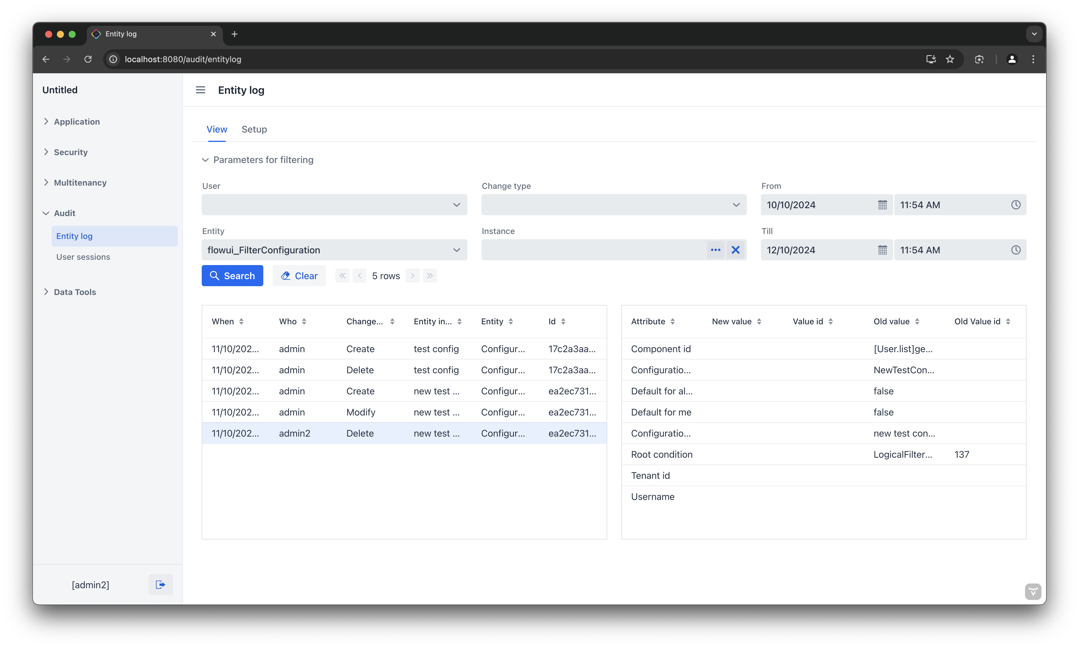The width and height of the screenshot is (1079, 648).
Task: Open the Vaadin dev tools corner icon
Action: (1033, 591)
